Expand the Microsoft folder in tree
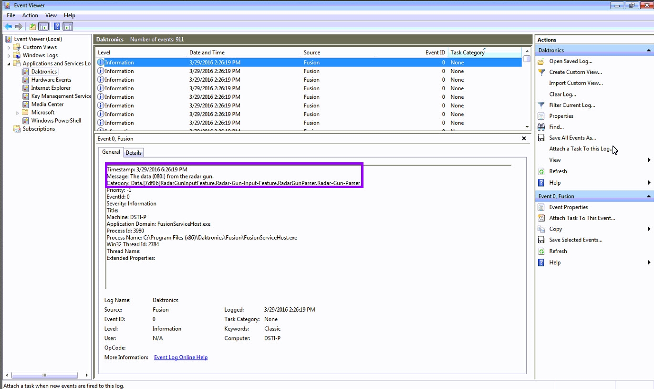This screenshot has width=654, height=389. 18,113
